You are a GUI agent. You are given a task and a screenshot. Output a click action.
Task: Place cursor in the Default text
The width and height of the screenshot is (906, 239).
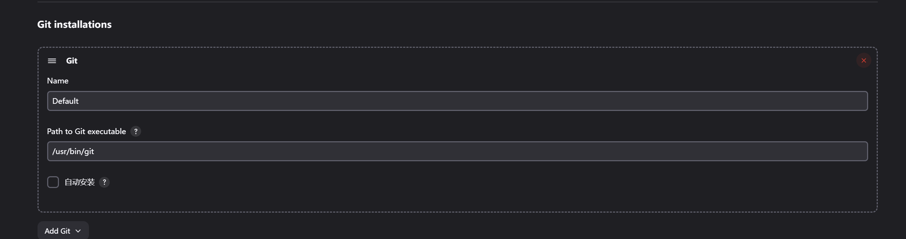click(x=65, y=101)
